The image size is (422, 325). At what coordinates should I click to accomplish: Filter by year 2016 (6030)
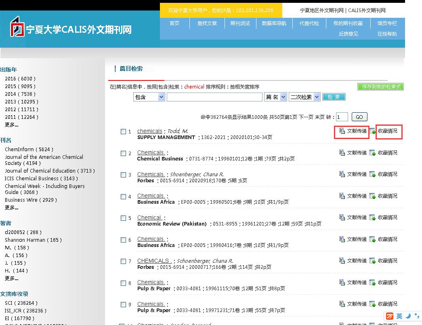(20, 79)
